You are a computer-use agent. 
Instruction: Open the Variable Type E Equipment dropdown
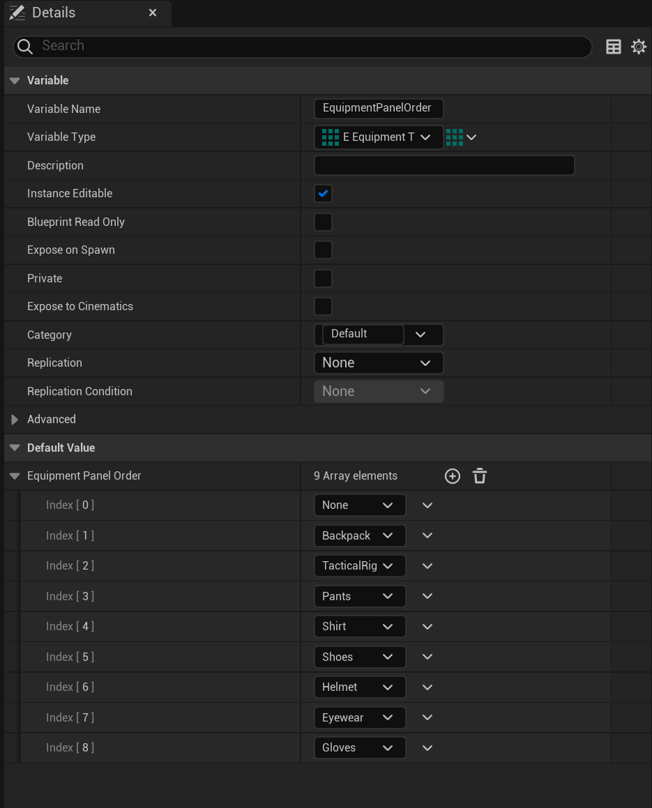point(378,137)
